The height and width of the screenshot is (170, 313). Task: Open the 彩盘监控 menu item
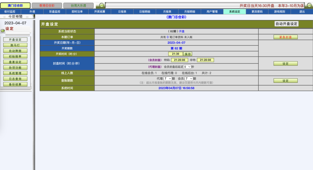(x=54, y=12)
